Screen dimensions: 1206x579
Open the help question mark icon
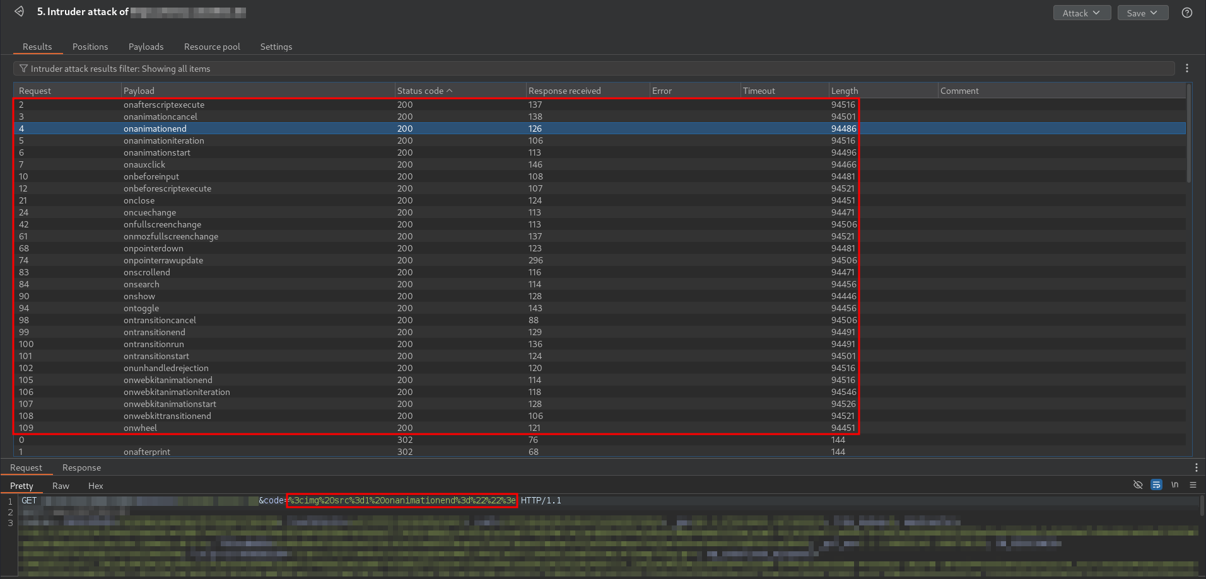point(1187,13)
